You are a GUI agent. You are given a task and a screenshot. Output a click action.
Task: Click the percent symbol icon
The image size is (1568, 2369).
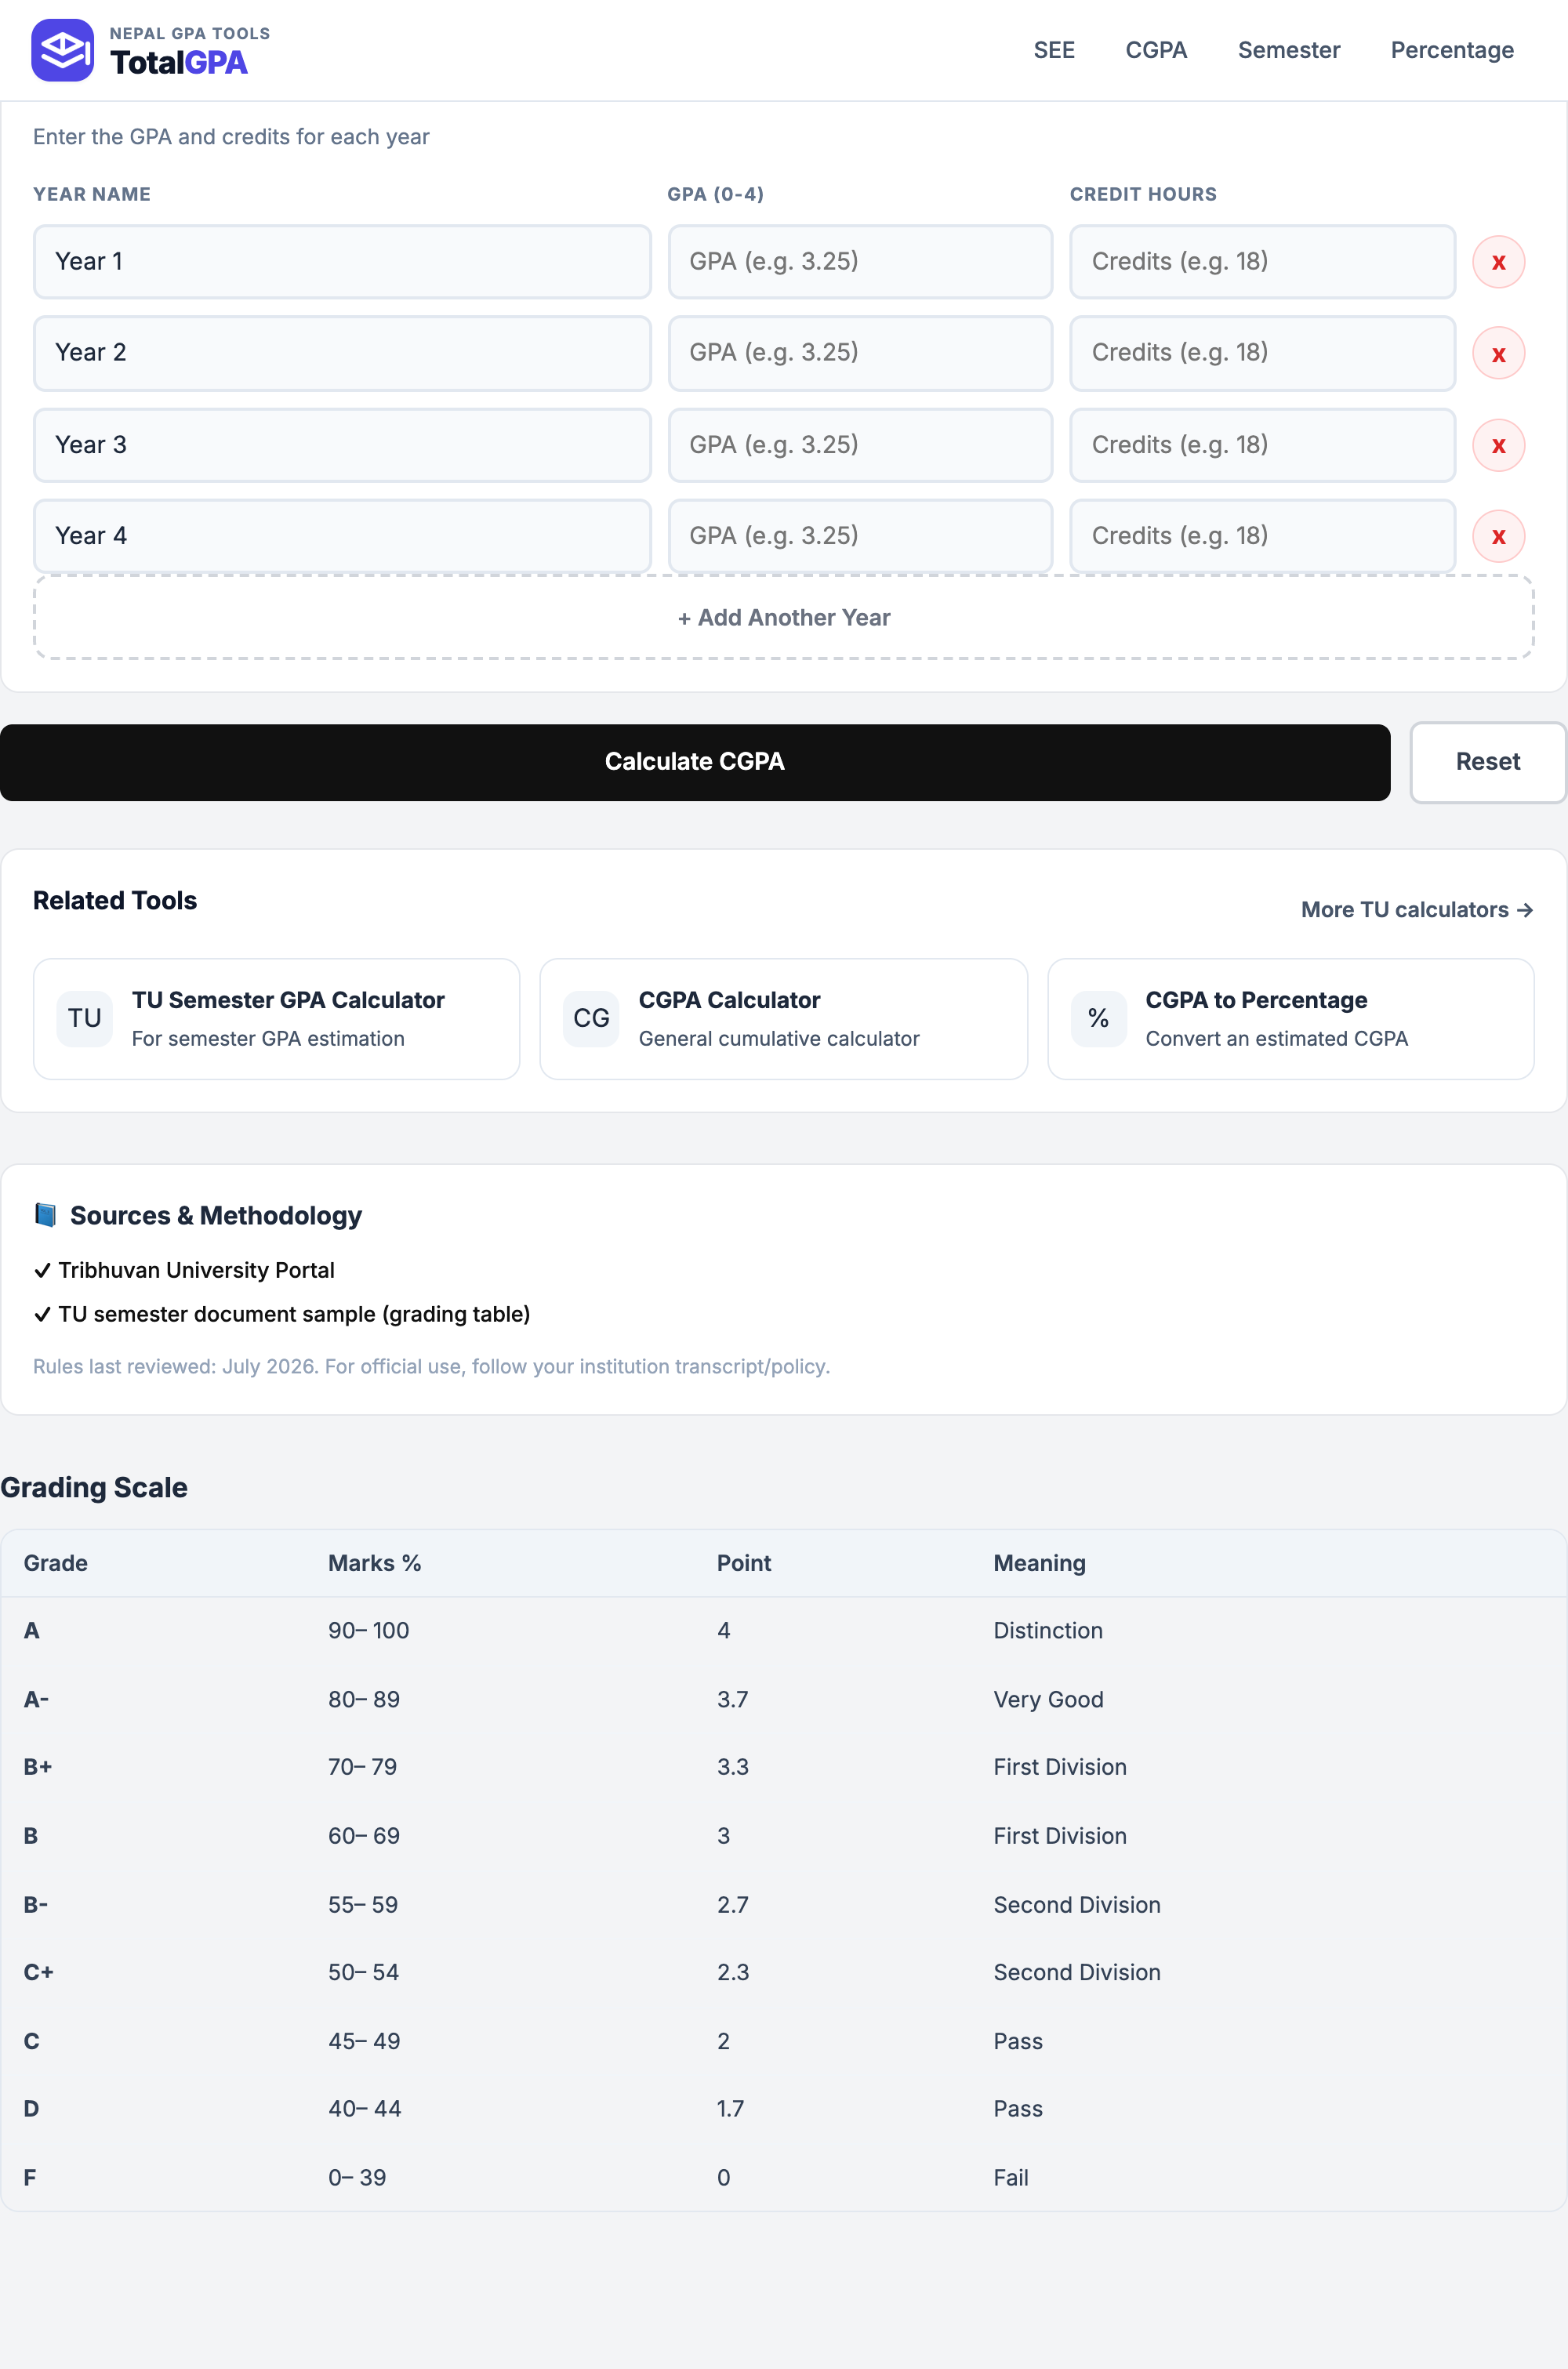[1098, 1018]
